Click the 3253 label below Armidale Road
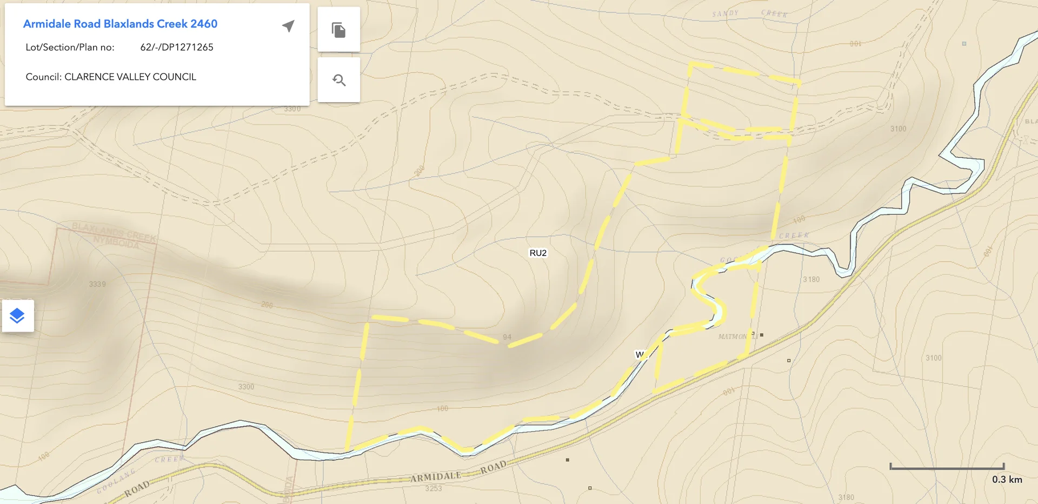 click(434, 488)
